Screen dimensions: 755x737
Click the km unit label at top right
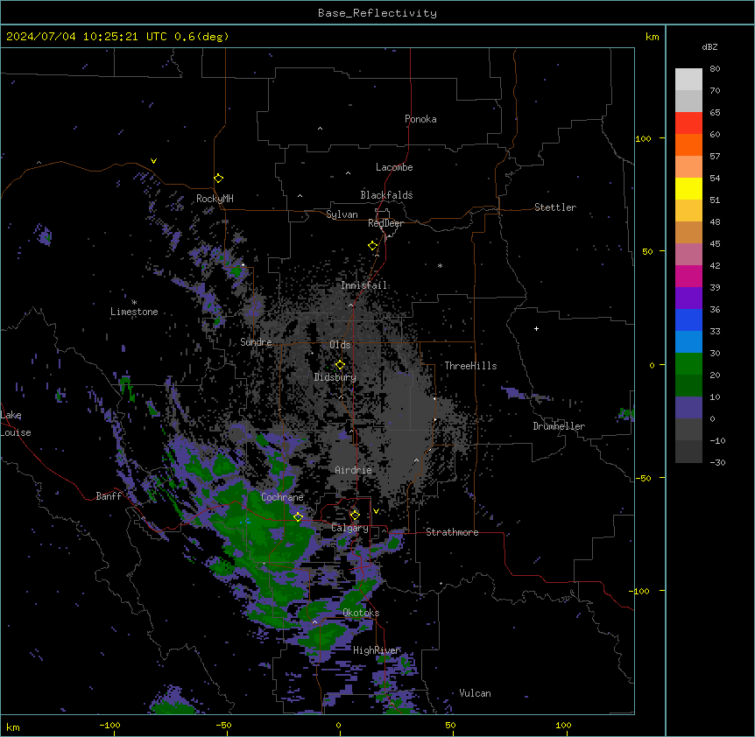tap(652, 37)
